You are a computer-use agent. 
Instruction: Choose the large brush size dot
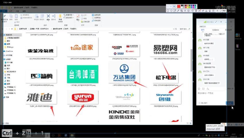[x=174, y=6]
